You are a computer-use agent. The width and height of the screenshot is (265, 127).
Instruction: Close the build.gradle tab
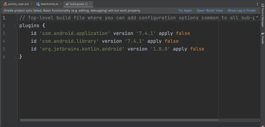click(x=91, y=4)
